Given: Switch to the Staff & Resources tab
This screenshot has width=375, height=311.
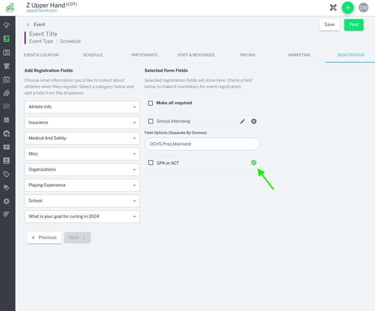Looking at the screenshot, I should tap(196, 55).
